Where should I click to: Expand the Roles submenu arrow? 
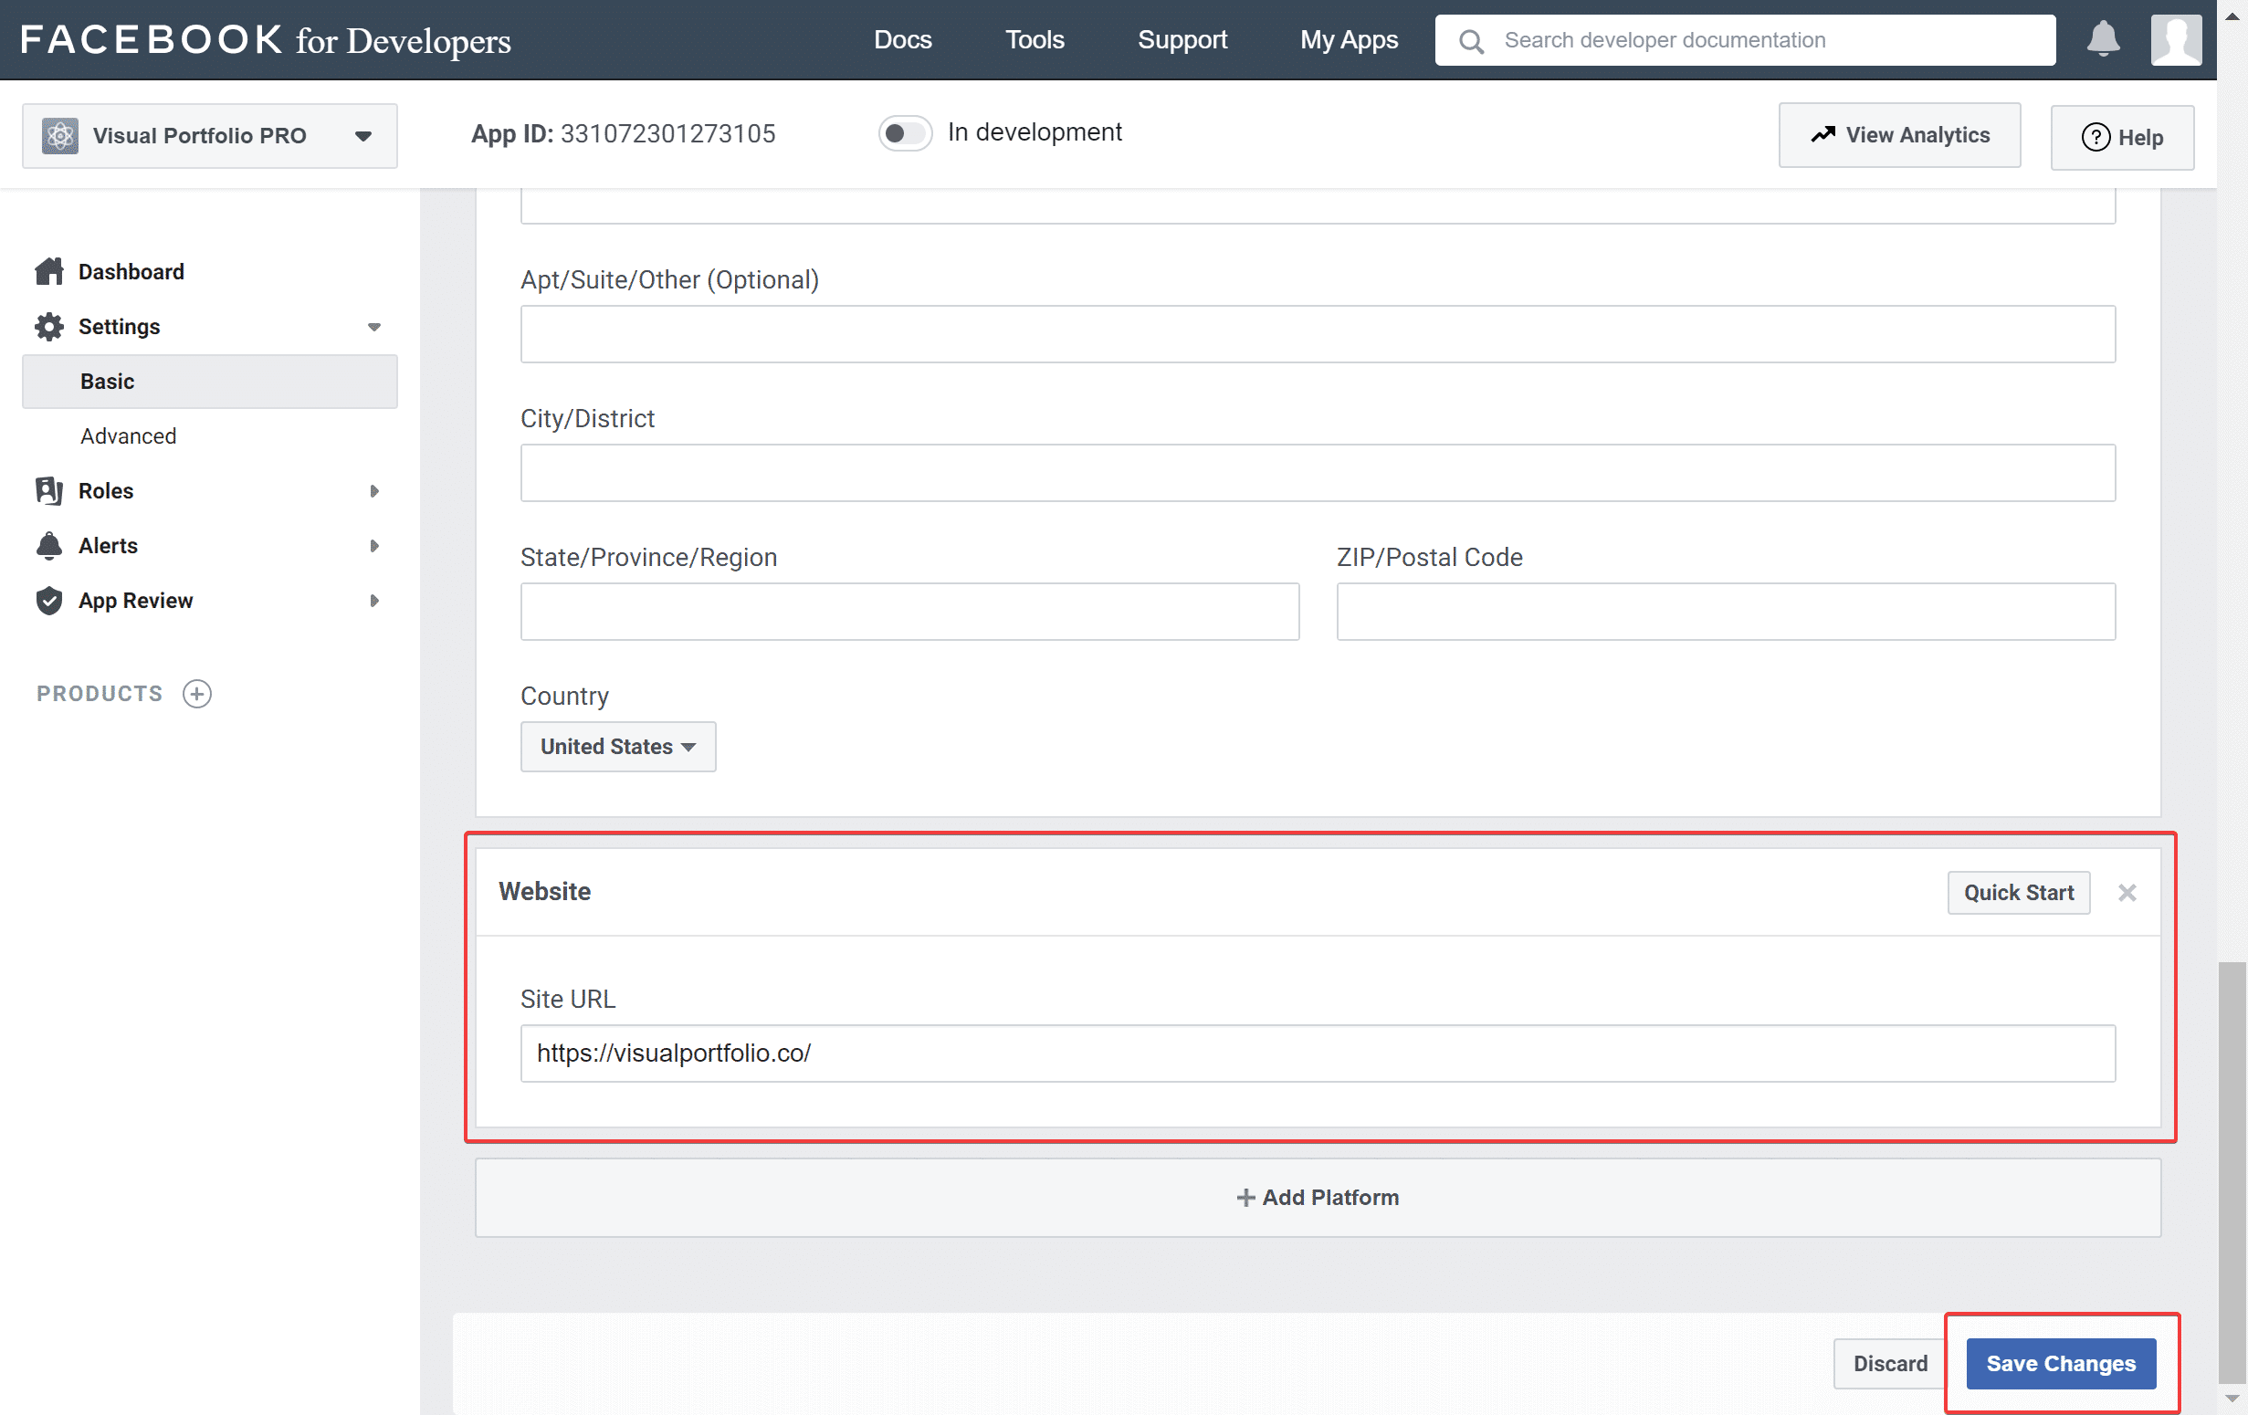coord(374,491)
